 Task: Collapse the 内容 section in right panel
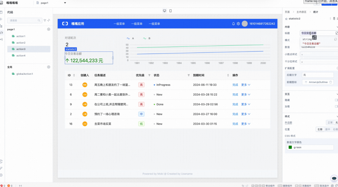click(336, 27)
